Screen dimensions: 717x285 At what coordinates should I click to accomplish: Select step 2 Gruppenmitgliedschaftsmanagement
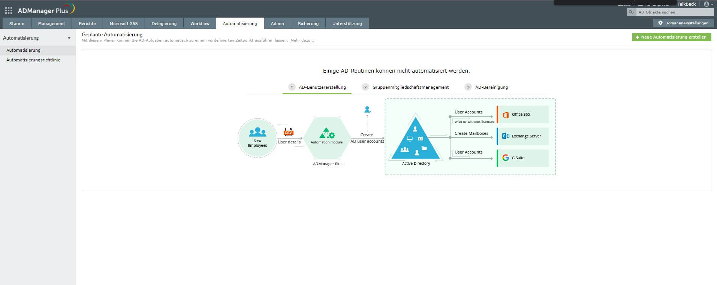coord(405,87)
